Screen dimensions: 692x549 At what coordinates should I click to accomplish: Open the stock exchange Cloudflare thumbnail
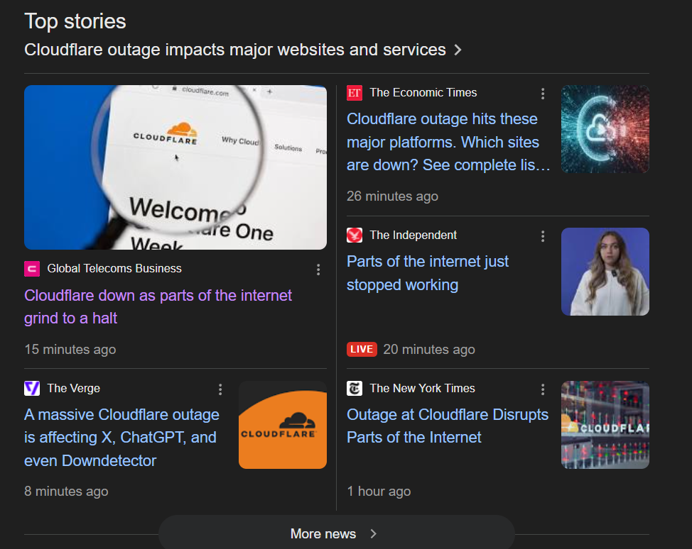tap(605, 425)
